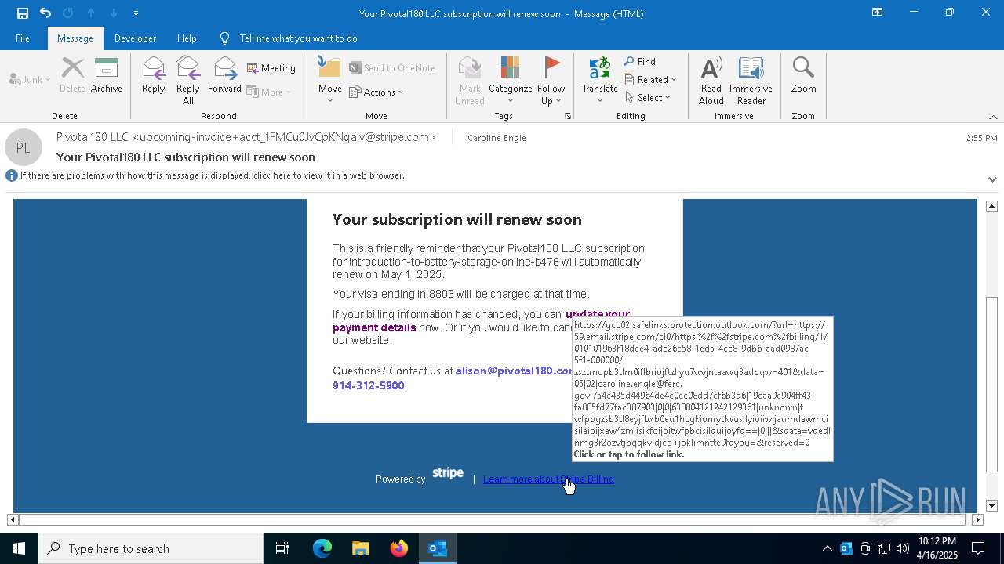Set a Follow Up flag
Screen dimensions: 1004x564
[551, 80]
